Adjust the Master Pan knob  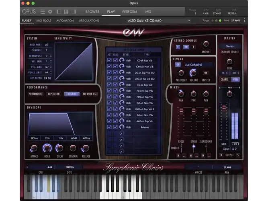(x=229, y=94)
